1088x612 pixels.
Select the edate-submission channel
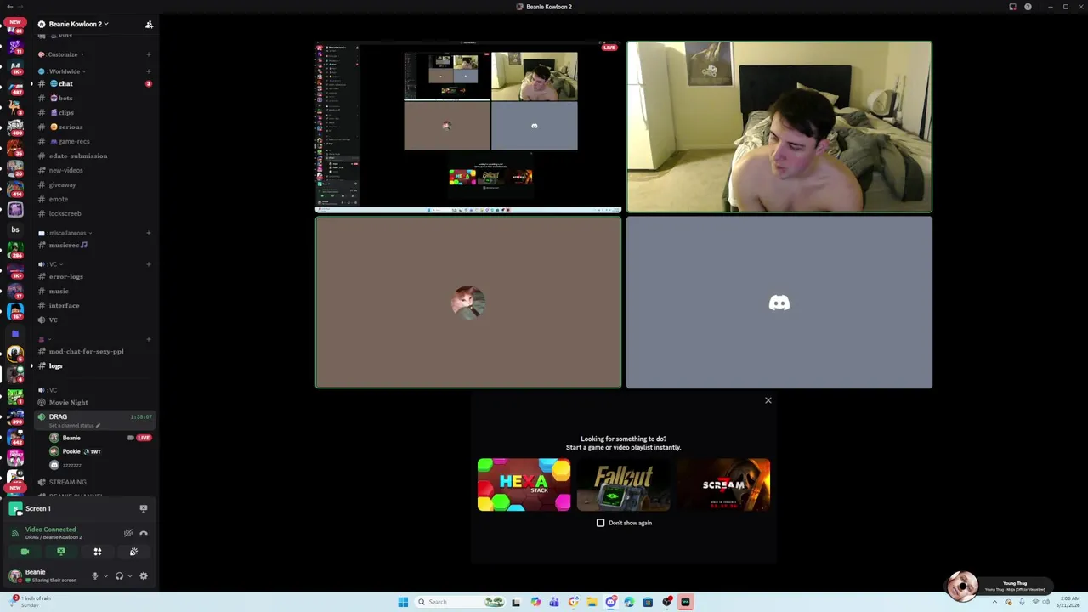tap(93, 156)
